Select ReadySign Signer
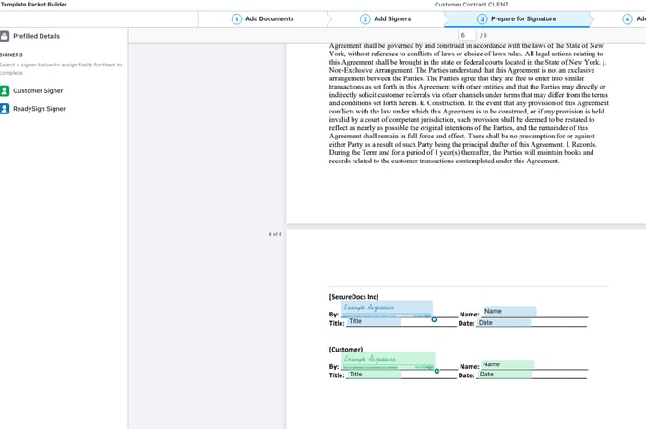646x429 pixels. pos(33,109)
